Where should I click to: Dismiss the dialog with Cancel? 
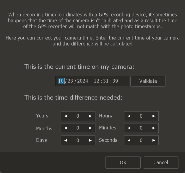click(x=160, y=162)
